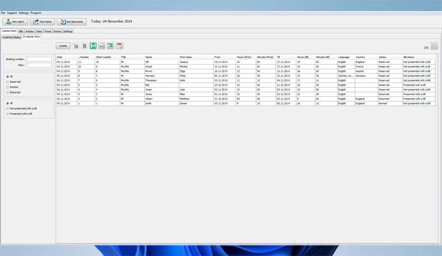Sort by the Client number column header

click(107, 57)
